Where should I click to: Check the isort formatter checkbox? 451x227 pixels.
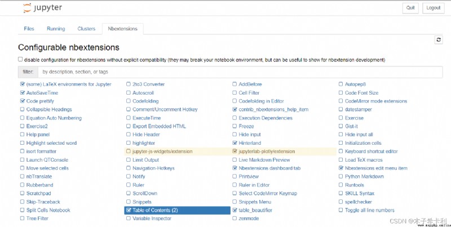click(23, 151)
